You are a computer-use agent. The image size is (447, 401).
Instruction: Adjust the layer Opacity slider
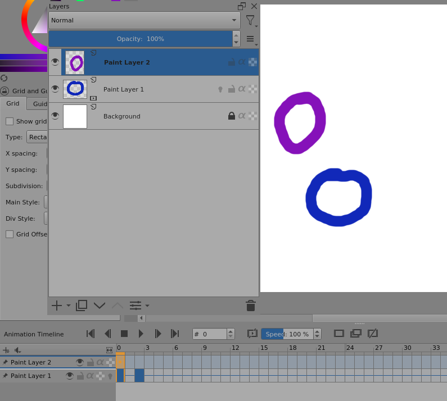(x=141, y=39)
